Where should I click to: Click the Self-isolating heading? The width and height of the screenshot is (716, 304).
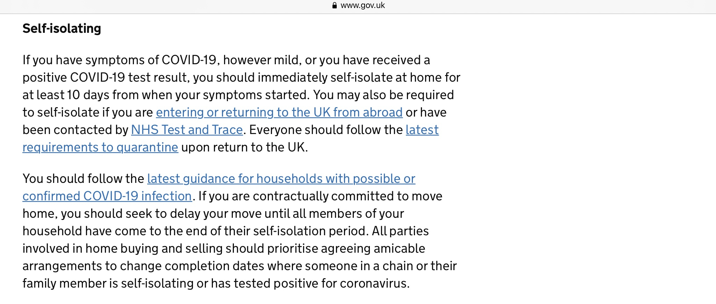(62, 28)
